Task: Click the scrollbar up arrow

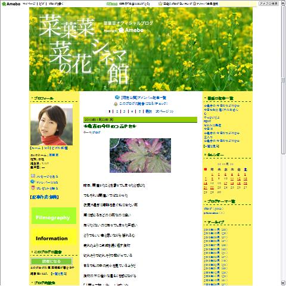Action: pos(283,3)
